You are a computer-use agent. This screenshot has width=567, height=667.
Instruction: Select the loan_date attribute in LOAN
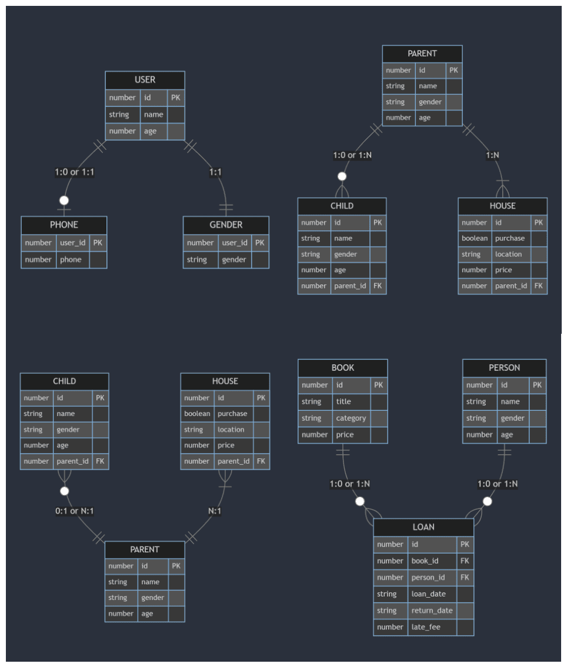tap(428, 594)
